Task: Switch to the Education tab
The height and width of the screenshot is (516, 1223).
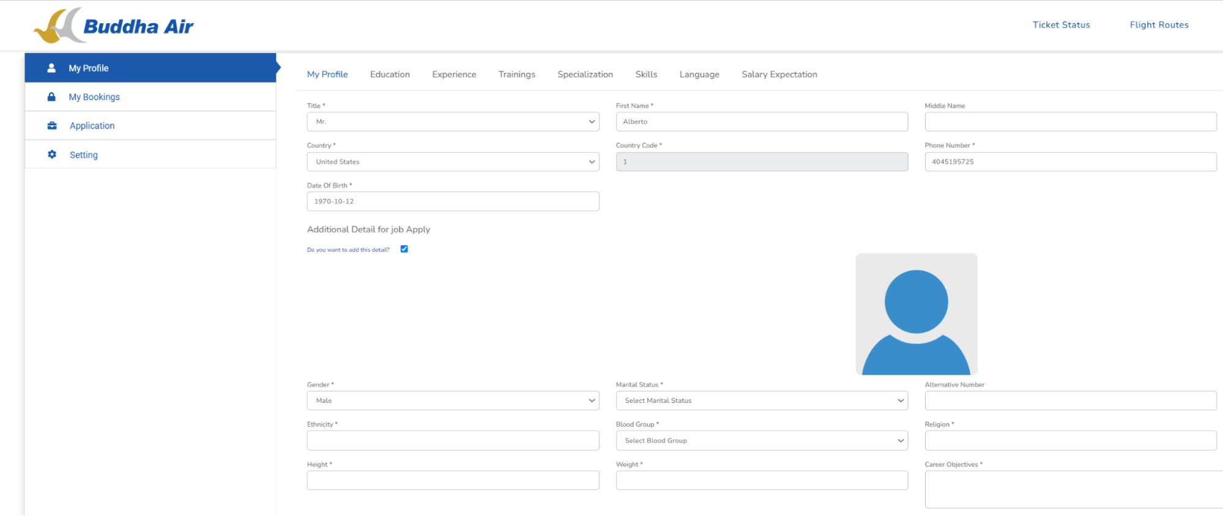Action: coord(390,74)
